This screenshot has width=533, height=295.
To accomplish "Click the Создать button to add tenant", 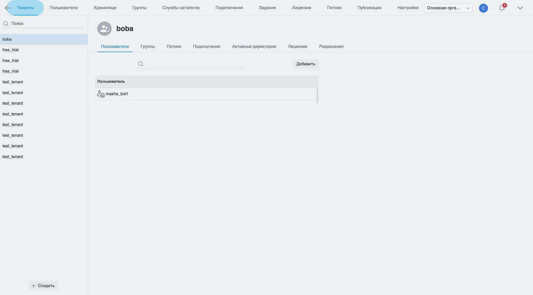I will click(x=43, y=286).
